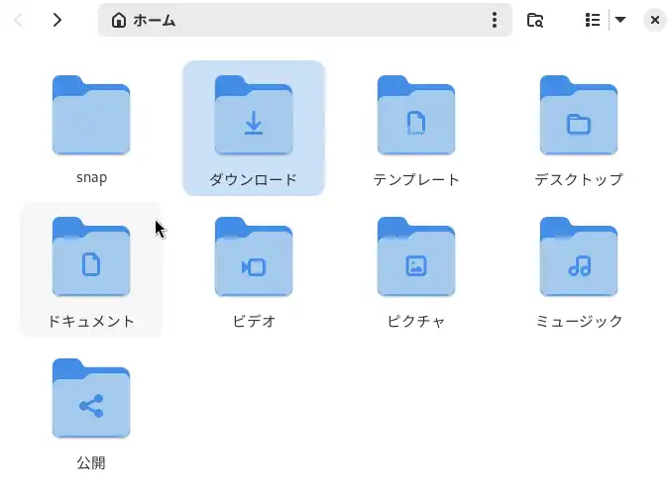Click the ビデオ name label
This screenshot has height=497, width=669.
click(254, 321)
